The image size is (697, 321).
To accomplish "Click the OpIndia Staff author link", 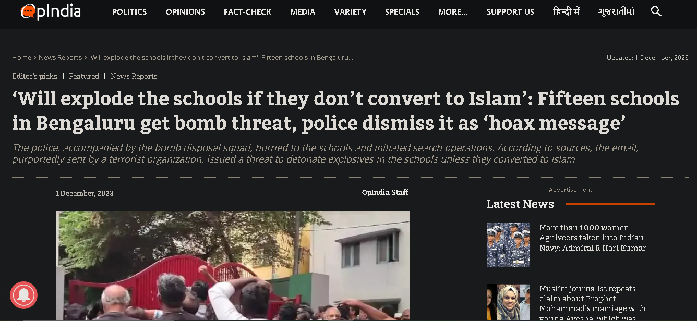I will click(385, 193).
